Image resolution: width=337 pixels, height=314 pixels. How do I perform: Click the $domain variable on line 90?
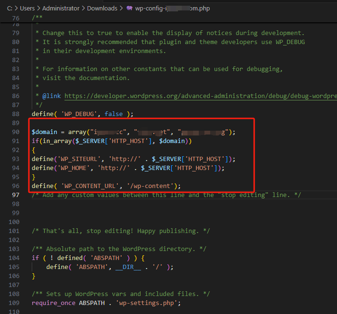(46, 132)
